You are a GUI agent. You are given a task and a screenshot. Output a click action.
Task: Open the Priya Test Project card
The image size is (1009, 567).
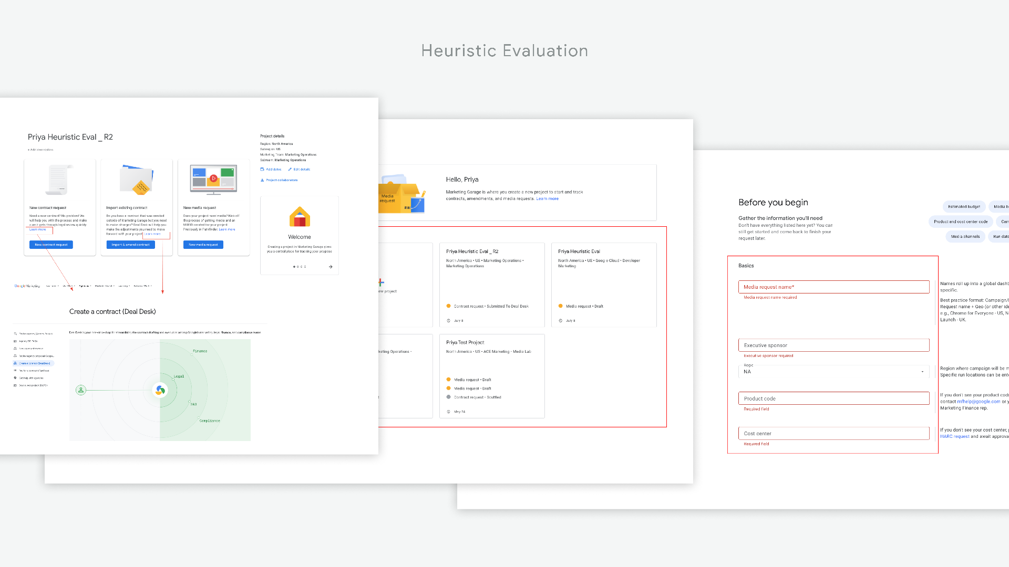click(492, 376)
